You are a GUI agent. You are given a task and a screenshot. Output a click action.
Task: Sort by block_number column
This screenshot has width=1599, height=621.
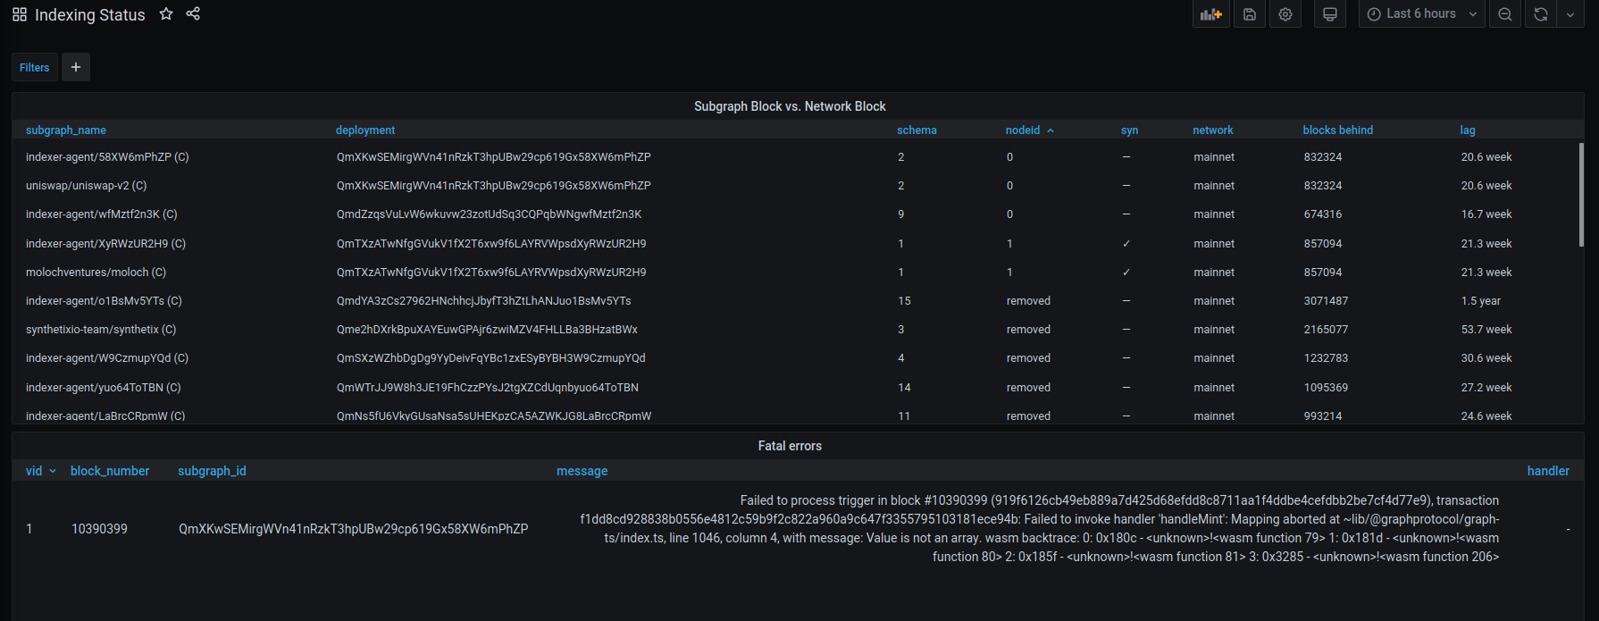coord(110,471)
